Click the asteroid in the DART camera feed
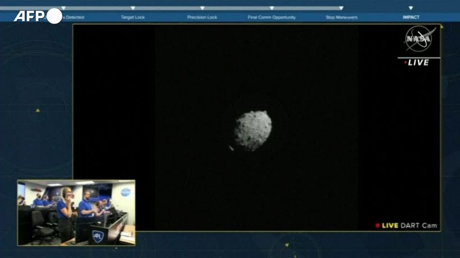The width and height of the screenshot is (460, 258). click(252, 130)
